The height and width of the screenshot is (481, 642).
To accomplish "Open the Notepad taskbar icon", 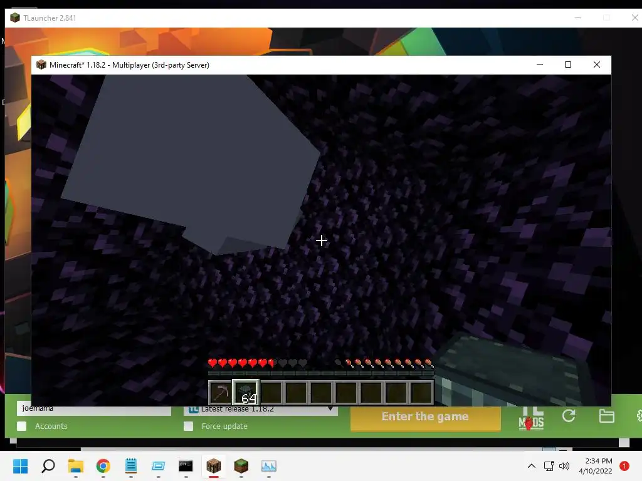I will 131,466.
